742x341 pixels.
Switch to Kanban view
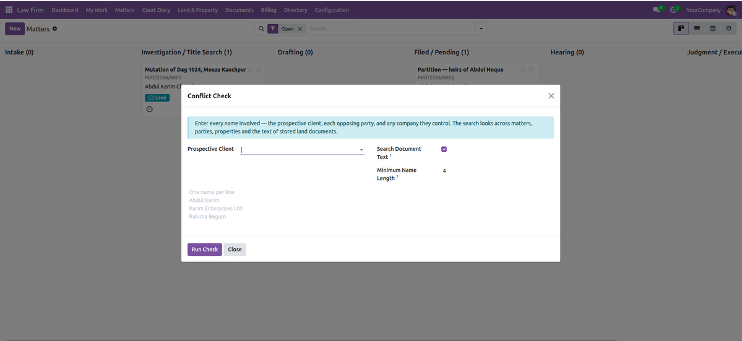pos(681,28)
